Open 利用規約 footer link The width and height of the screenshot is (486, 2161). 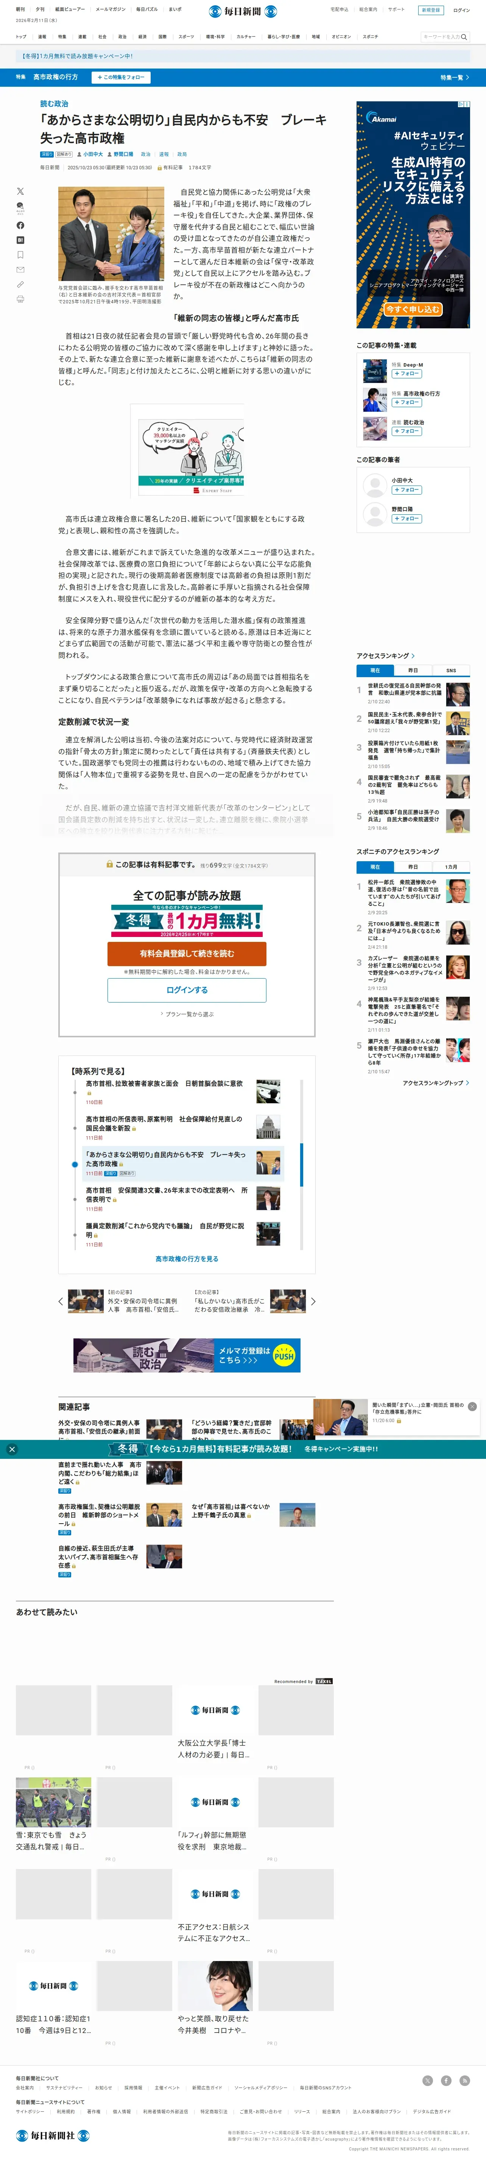pyautogui.click(x=65, y=2111)
